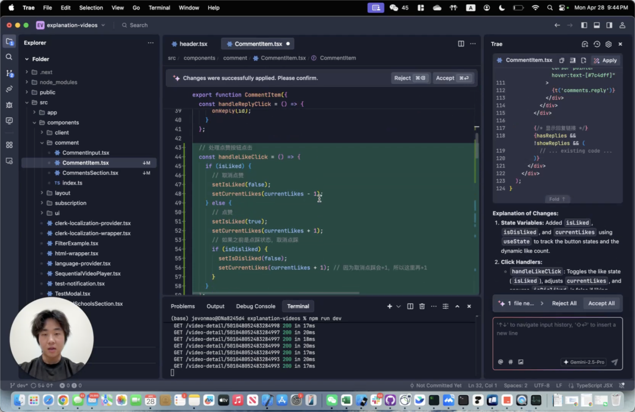The width and height of the screenshot is (635, 412).
Task: Toggle the primary left sidebar layout
Action: tap(584, 25)
